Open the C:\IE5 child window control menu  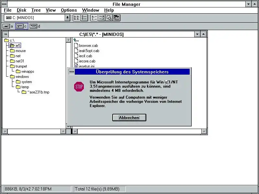tap(6, 34)
